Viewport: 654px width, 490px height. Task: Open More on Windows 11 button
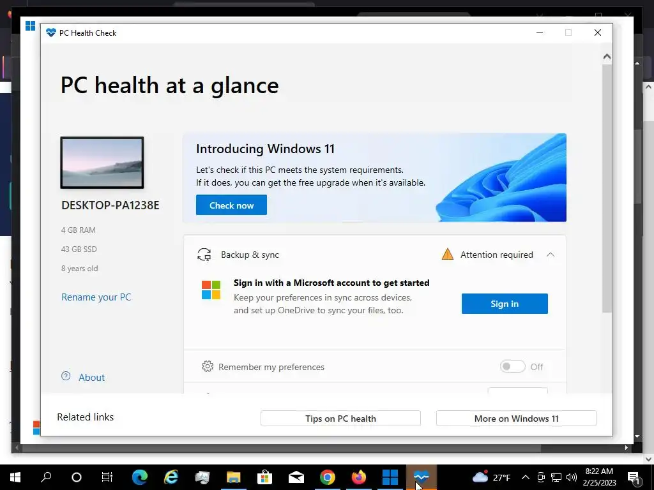pos(516,419)
